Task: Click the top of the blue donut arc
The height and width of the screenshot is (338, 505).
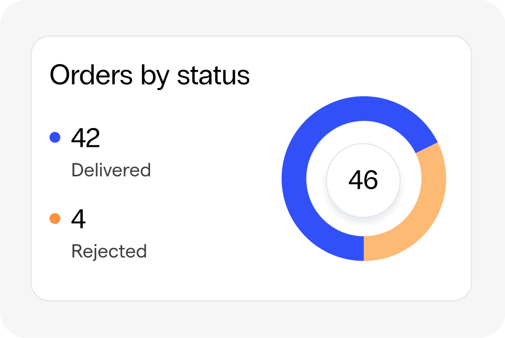Action: [364, 108]
